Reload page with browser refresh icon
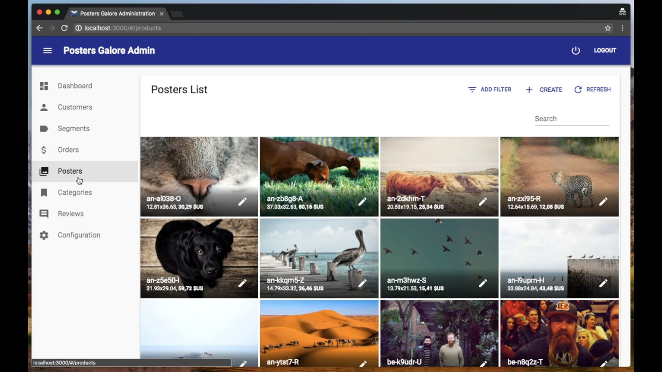This screenshot has height=372, width=662. point(64,28)
